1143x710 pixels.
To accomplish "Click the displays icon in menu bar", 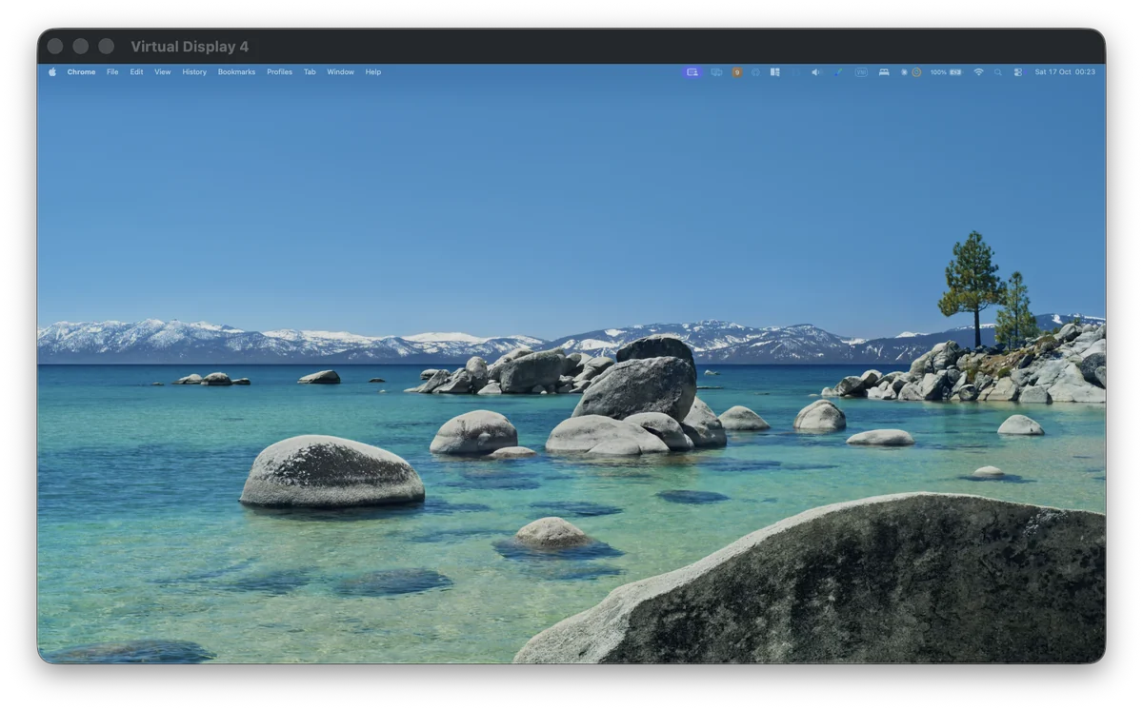I will (716, 72).
